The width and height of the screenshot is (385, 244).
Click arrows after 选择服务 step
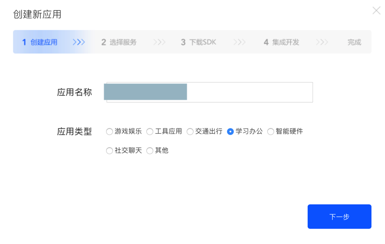[x=159, y=42]
